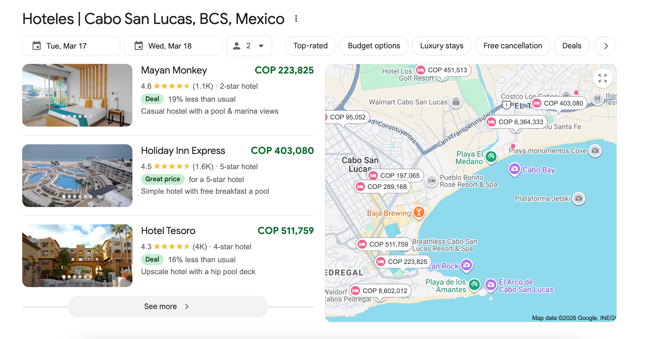Open the three-dot menu beside the page title

click(x=296, y=19)
